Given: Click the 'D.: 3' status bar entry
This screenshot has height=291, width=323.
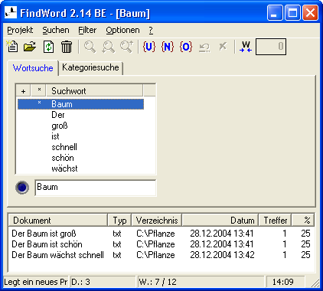Looking at the screenshot, I should 103,282.
